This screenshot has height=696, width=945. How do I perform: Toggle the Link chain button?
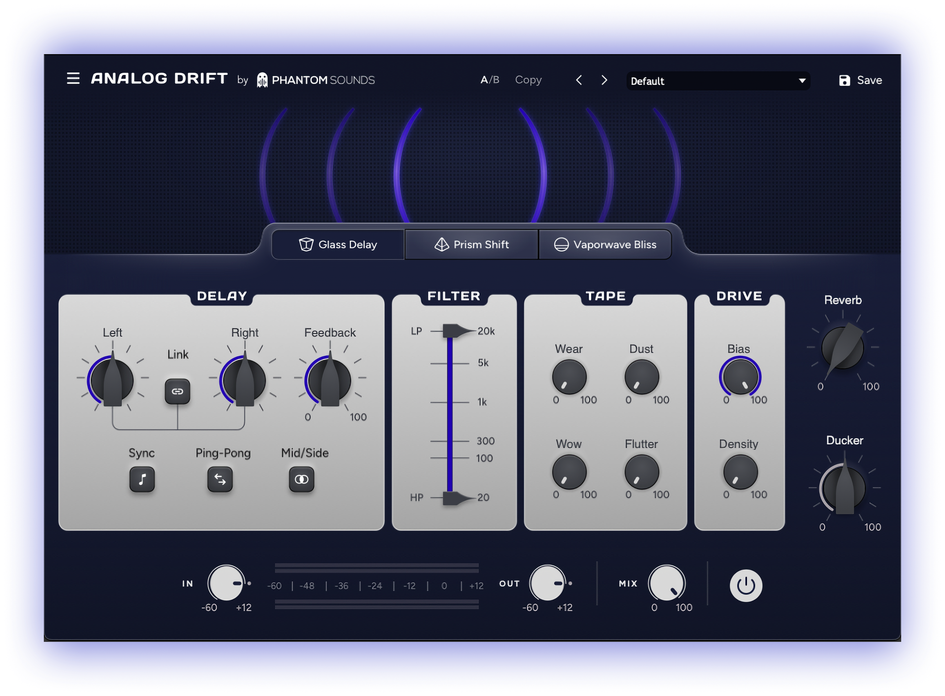coord(177,392)
